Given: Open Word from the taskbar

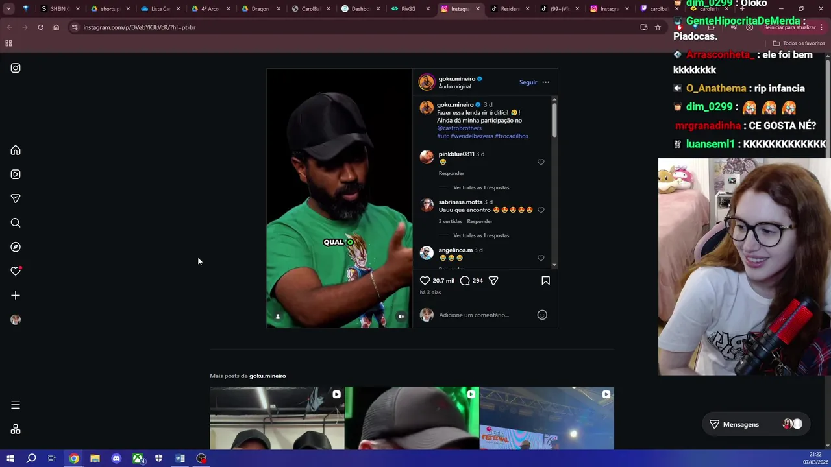Looking at the screenshot, I should click(180, 459).
